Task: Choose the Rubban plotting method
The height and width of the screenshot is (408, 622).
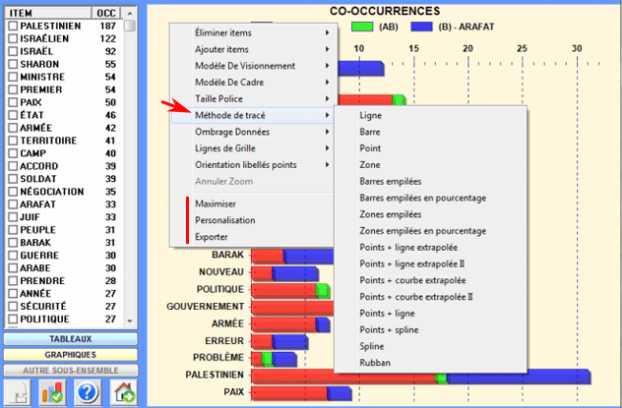Action: pos(431,363)
